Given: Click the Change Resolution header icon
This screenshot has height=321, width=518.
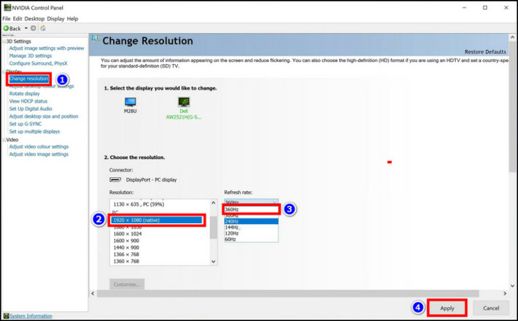Looking at the screenshot, I should (96, 41).
